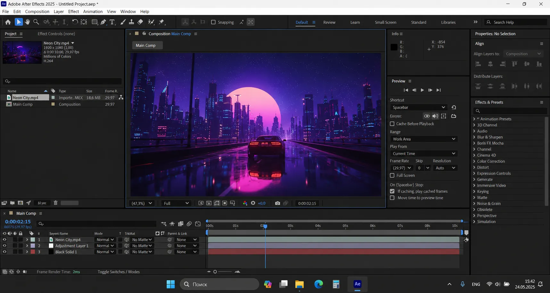Open the Effect Controls (none) tab

[56, 34]
